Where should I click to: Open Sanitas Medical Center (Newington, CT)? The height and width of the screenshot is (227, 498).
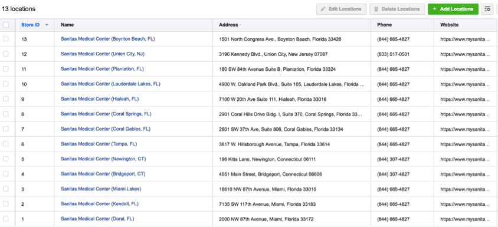103,159
